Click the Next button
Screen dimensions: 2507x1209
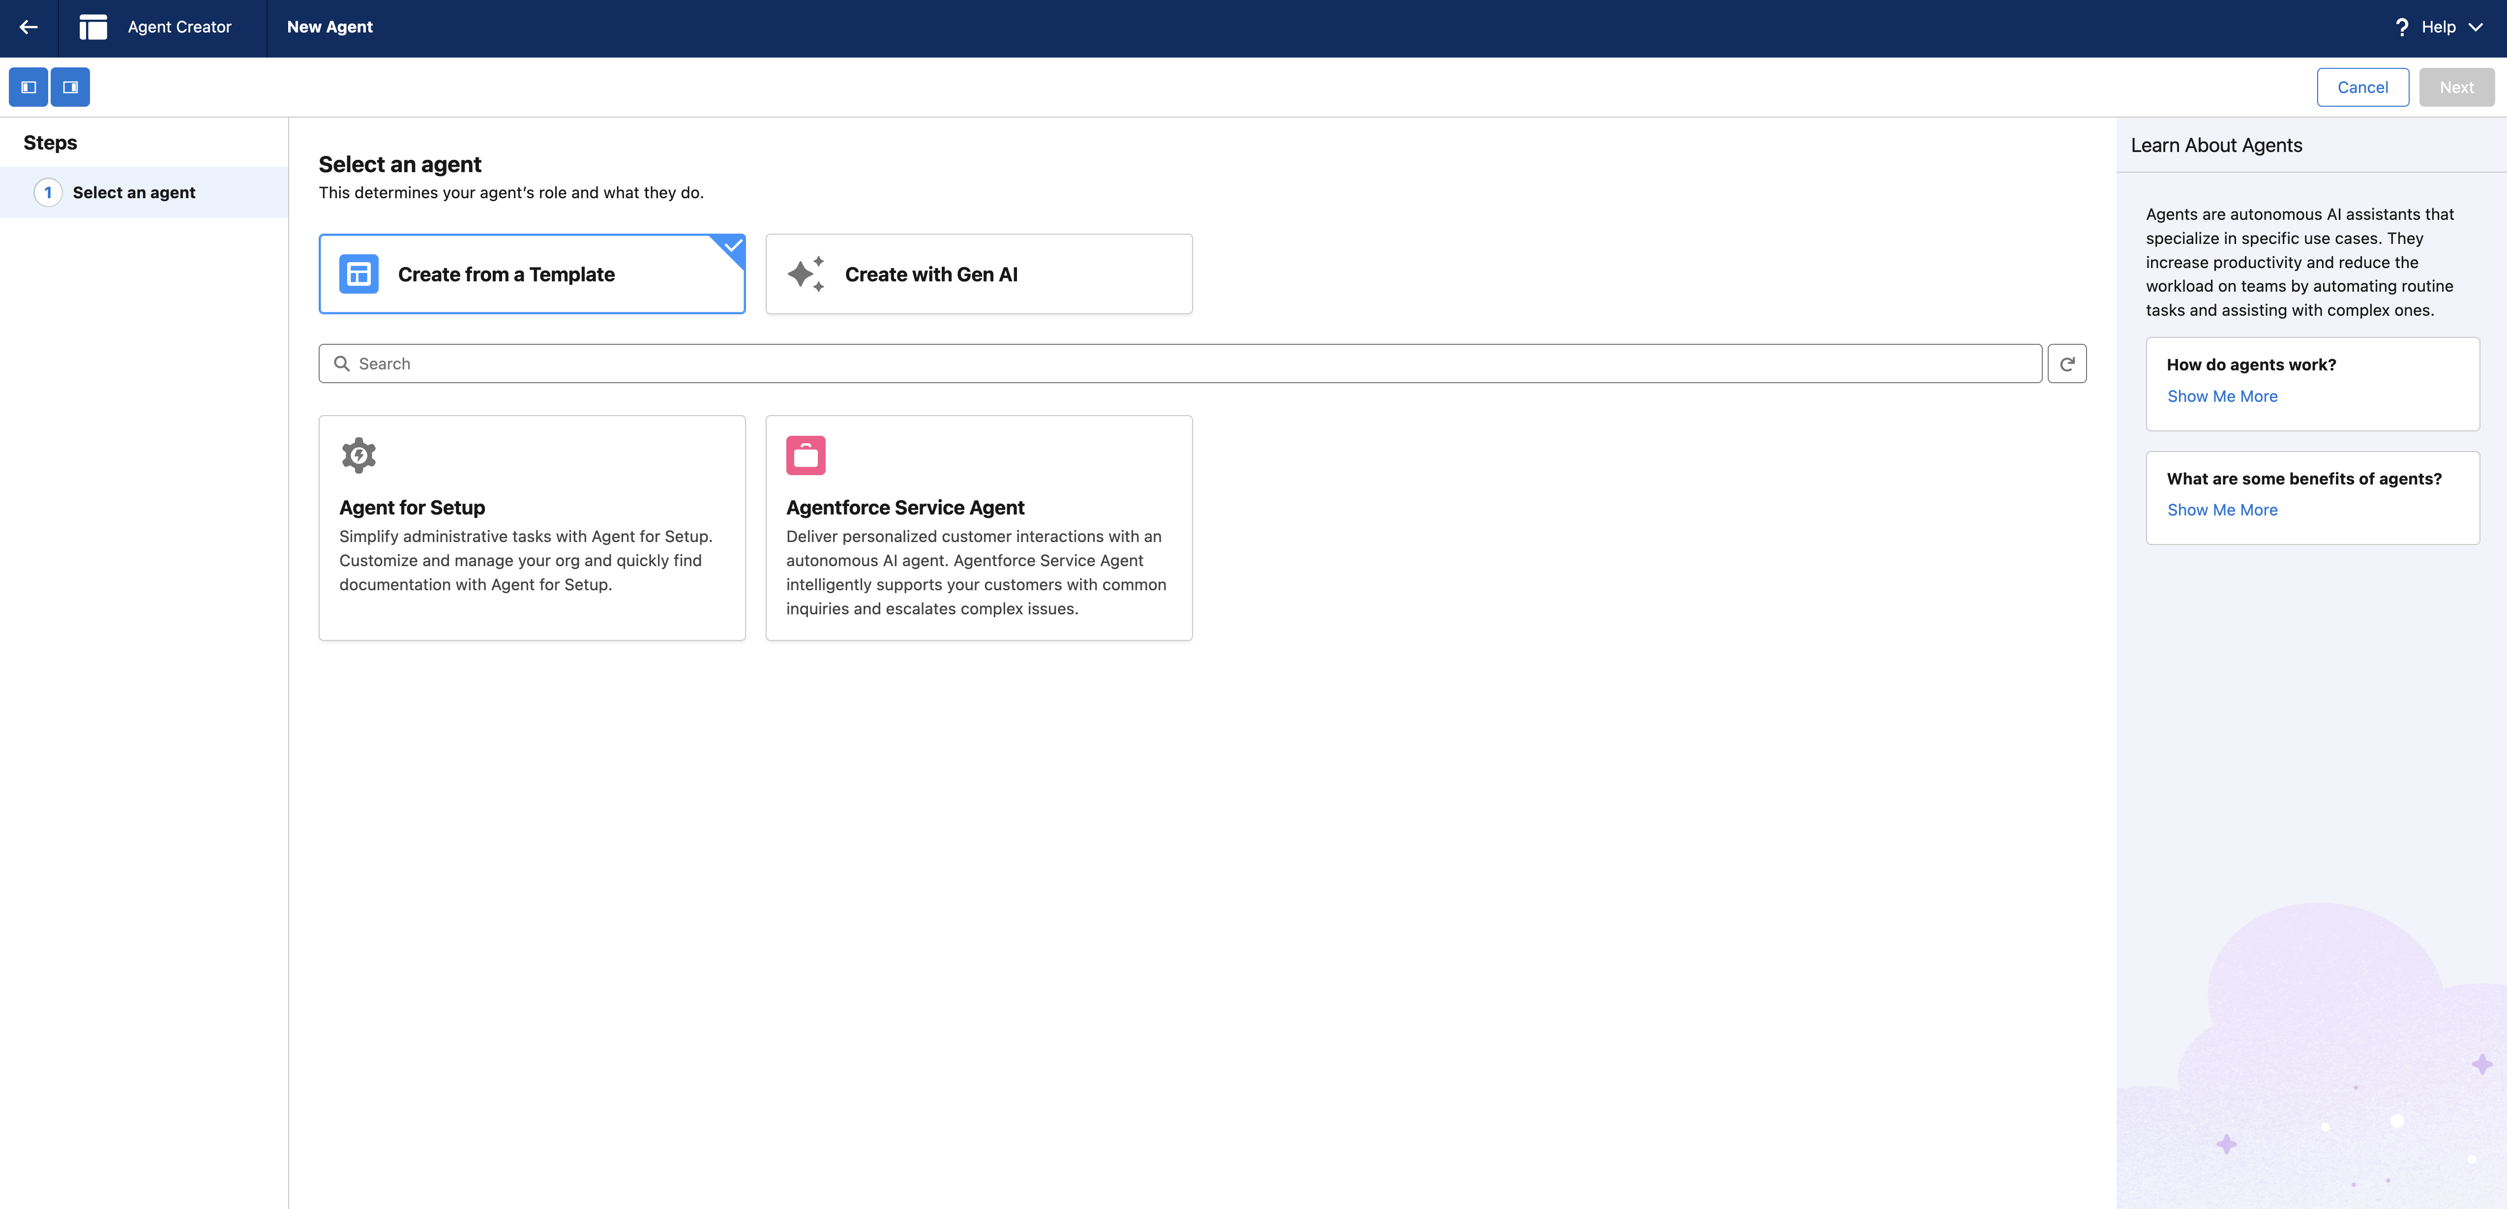pyautogui.click(x=2455, y=88)
